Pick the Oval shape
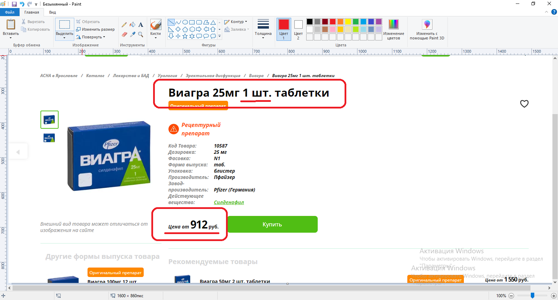The image size is (558, 300). click(185, 22)
